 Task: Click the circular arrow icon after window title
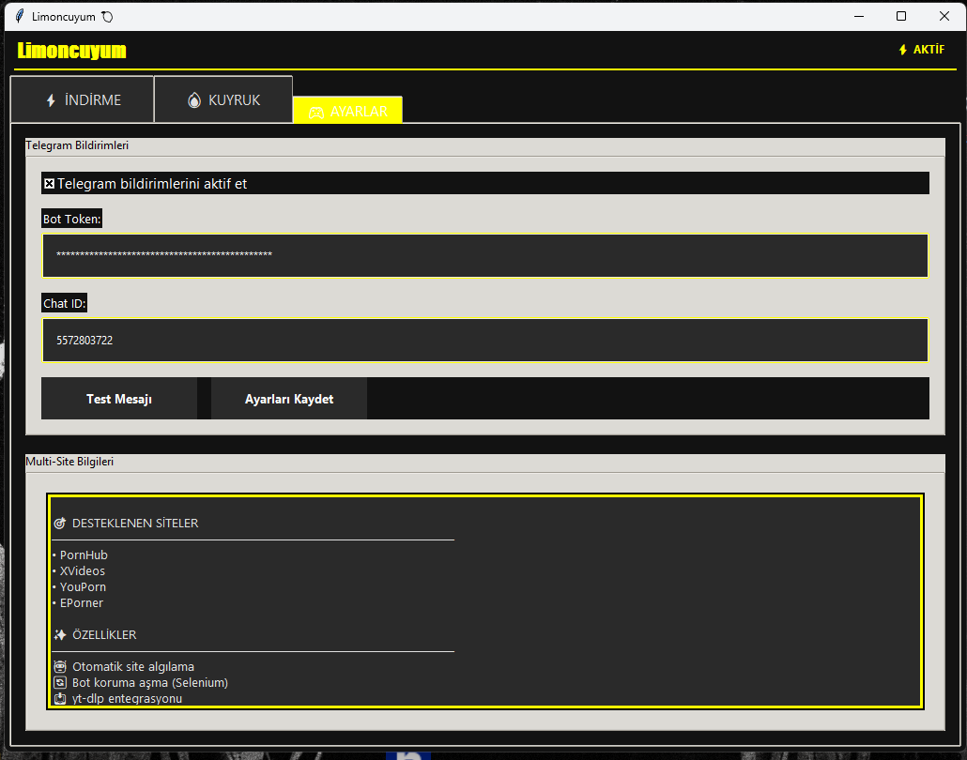coord(107,17)
